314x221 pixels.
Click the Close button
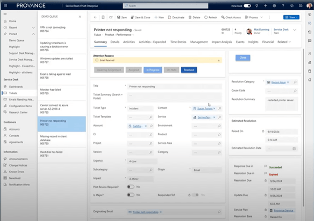point(242,58)
